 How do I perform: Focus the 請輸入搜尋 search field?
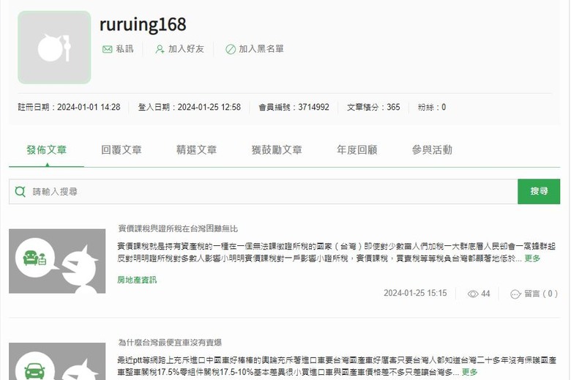(x=264, y=191)
